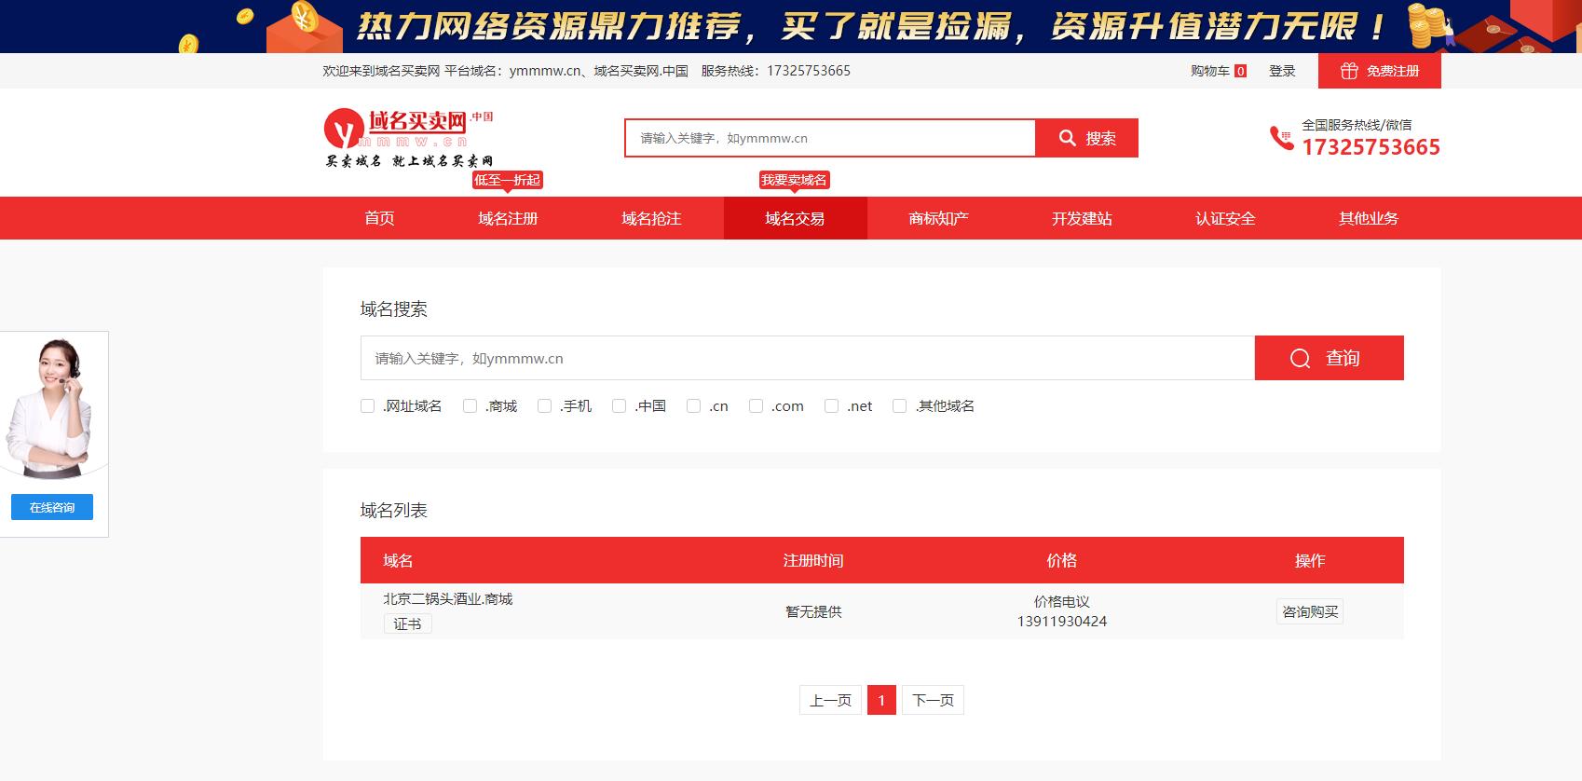Click the 暂无提供 cell
This screenshot has width=1582, height=781.
tap(813, 611)
